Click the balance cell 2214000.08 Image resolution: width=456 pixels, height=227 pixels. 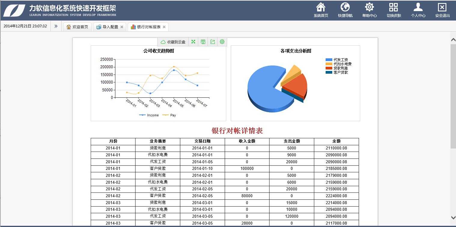pos(336,203)
